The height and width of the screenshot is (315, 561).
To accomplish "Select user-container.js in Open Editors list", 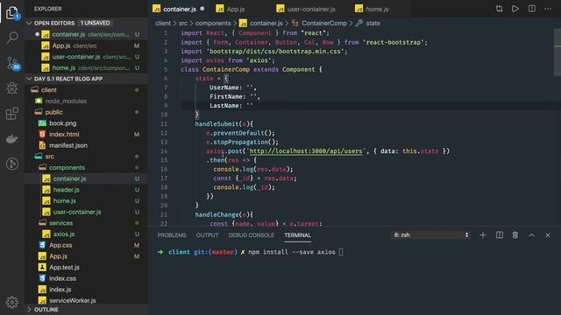I will pyautogui.click(x=86, y=57).
